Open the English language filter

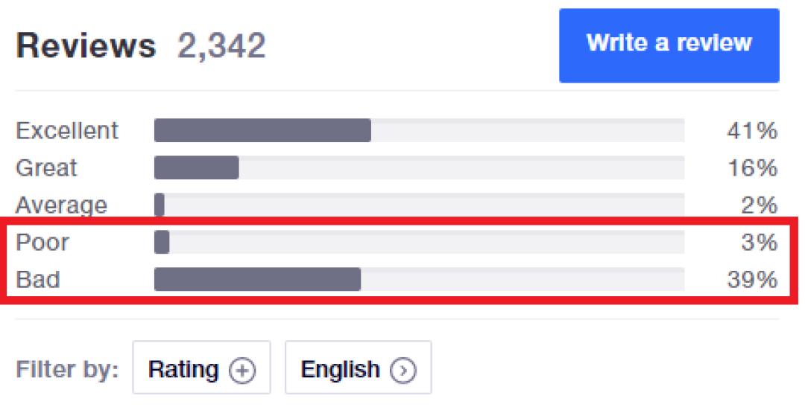[x=358, y=368]
